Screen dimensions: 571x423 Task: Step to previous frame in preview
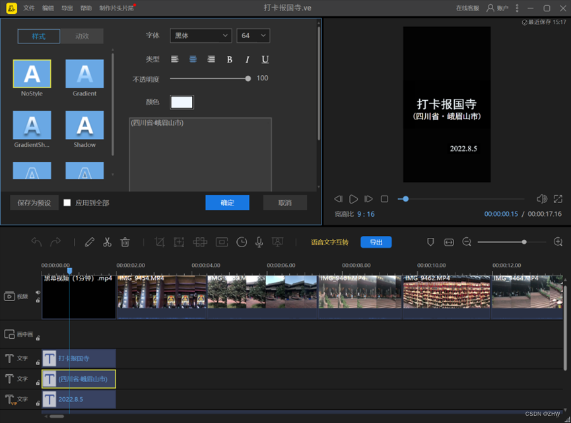[338, 199]
